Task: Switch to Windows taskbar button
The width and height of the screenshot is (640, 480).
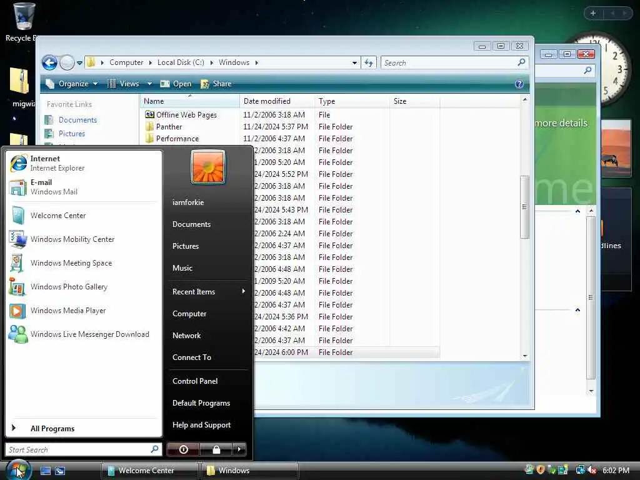Action: pos(250,471)
